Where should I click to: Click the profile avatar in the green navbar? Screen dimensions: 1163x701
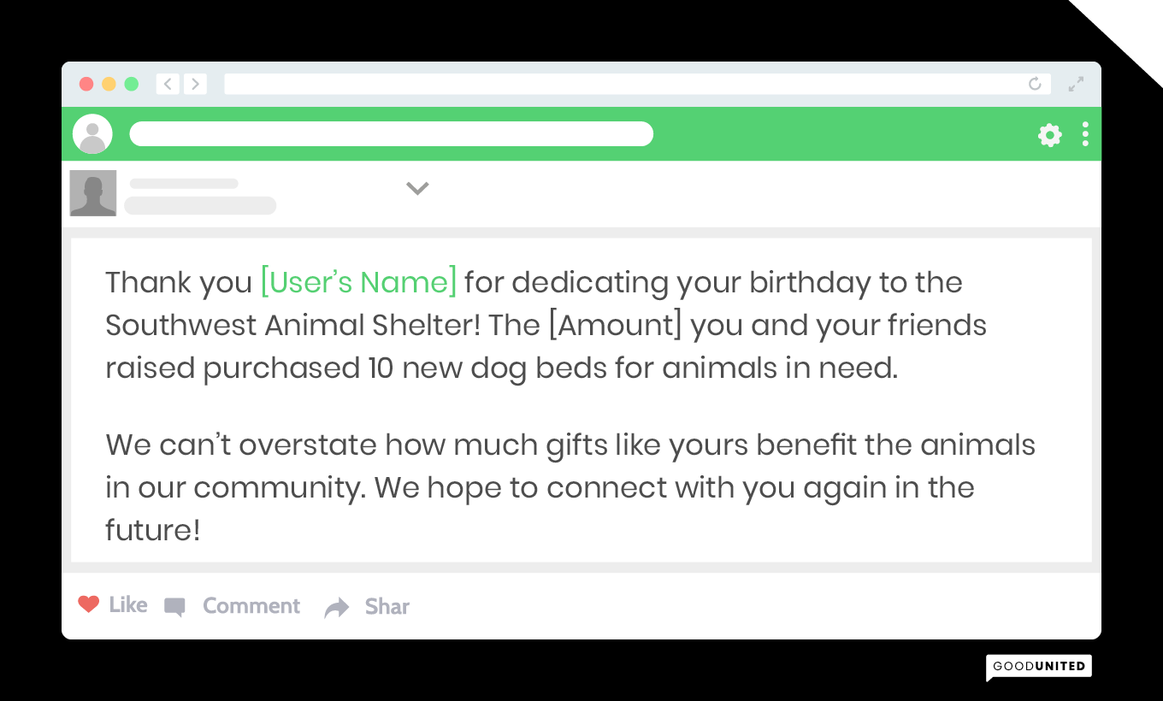coord(93,133)
